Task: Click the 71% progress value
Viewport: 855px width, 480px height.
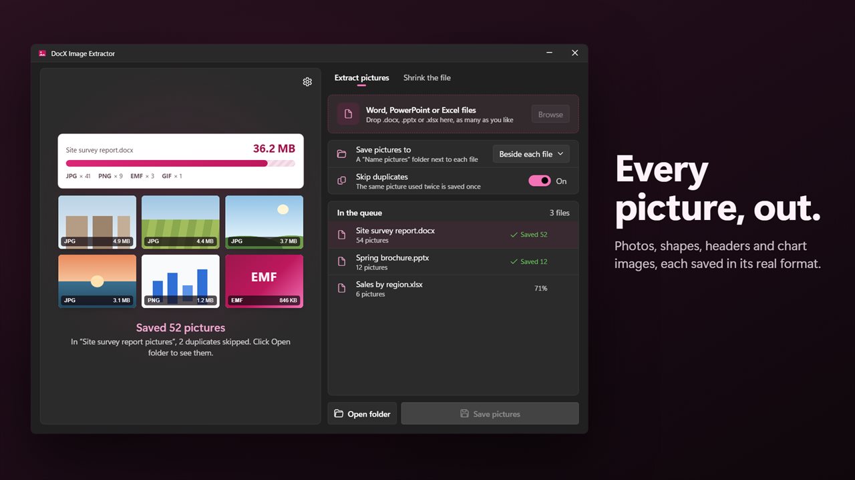Action: [540, 289]
